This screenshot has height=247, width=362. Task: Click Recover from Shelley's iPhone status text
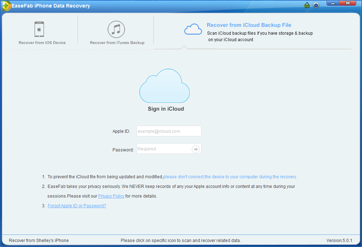39,241
